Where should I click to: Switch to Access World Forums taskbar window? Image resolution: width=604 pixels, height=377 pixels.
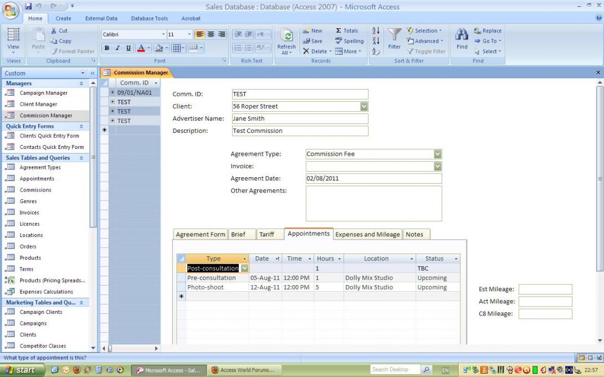point(245,370)
